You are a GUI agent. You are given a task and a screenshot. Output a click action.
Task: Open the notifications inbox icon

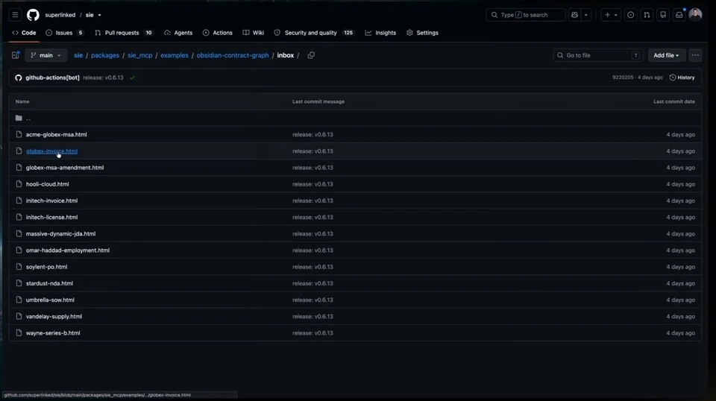679,15
